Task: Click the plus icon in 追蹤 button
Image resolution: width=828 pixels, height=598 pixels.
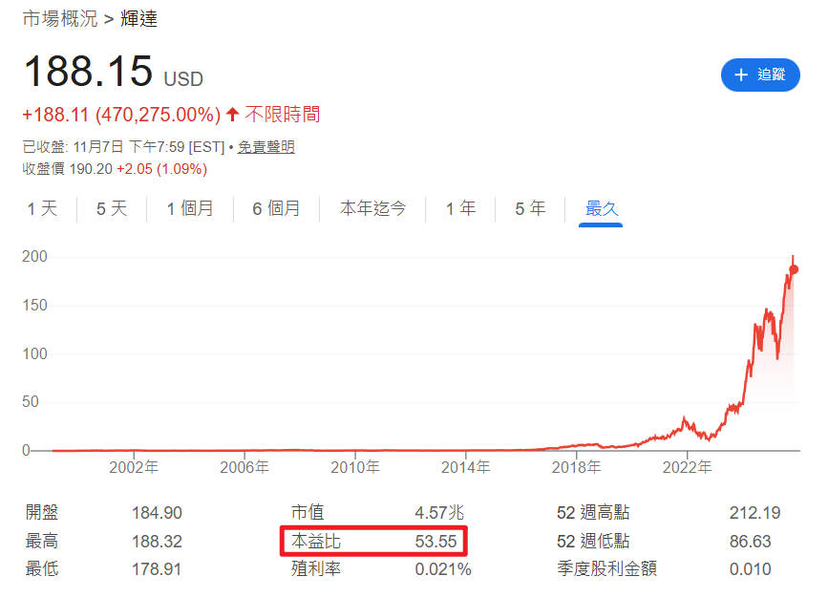Action: 740,75
